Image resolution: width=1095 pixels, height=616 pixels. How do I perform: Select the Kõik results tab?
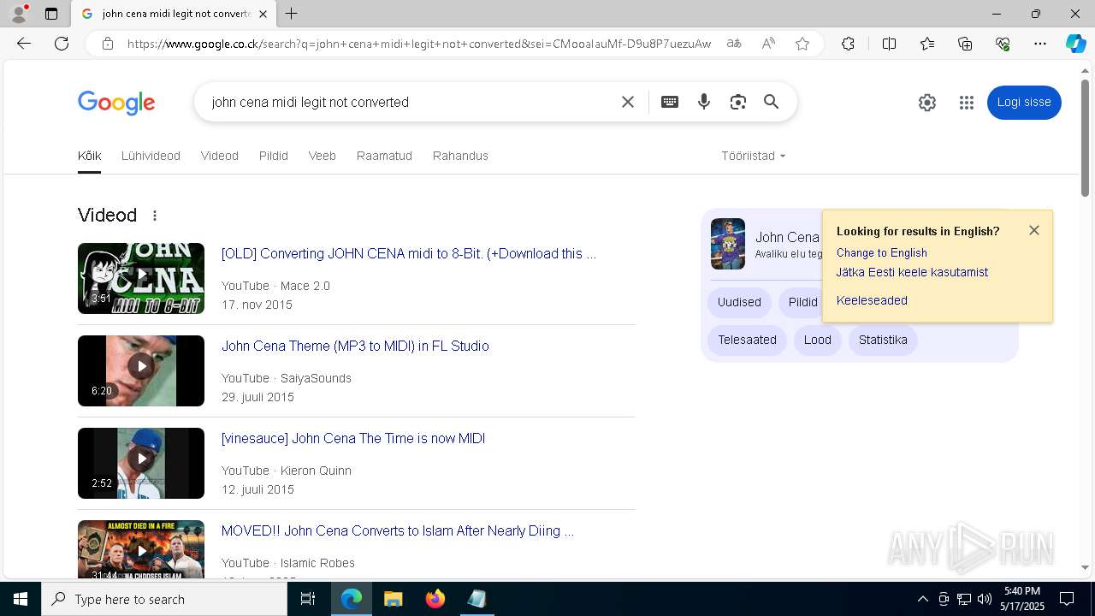point(90,156)
